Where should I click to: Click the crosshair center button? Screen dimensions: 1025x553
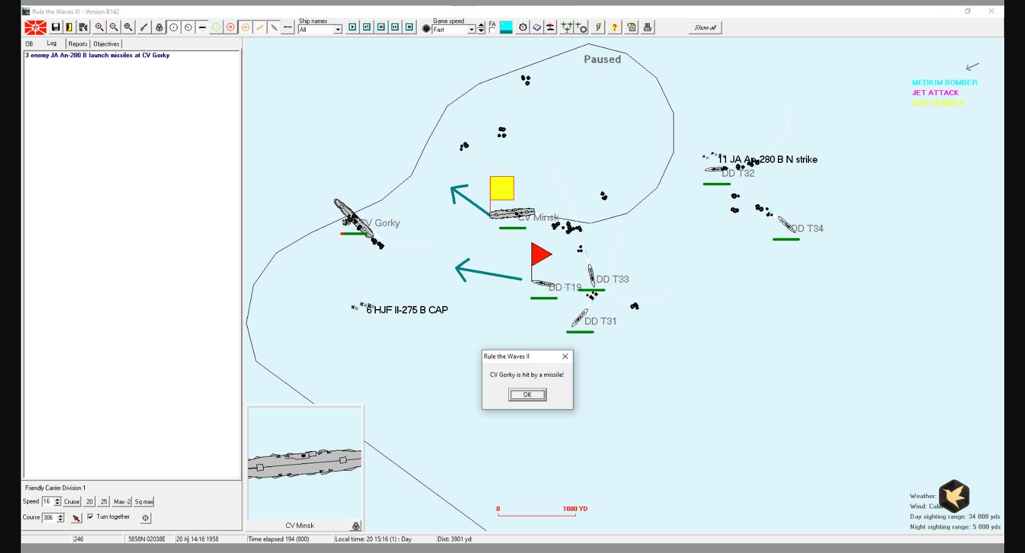145,518
